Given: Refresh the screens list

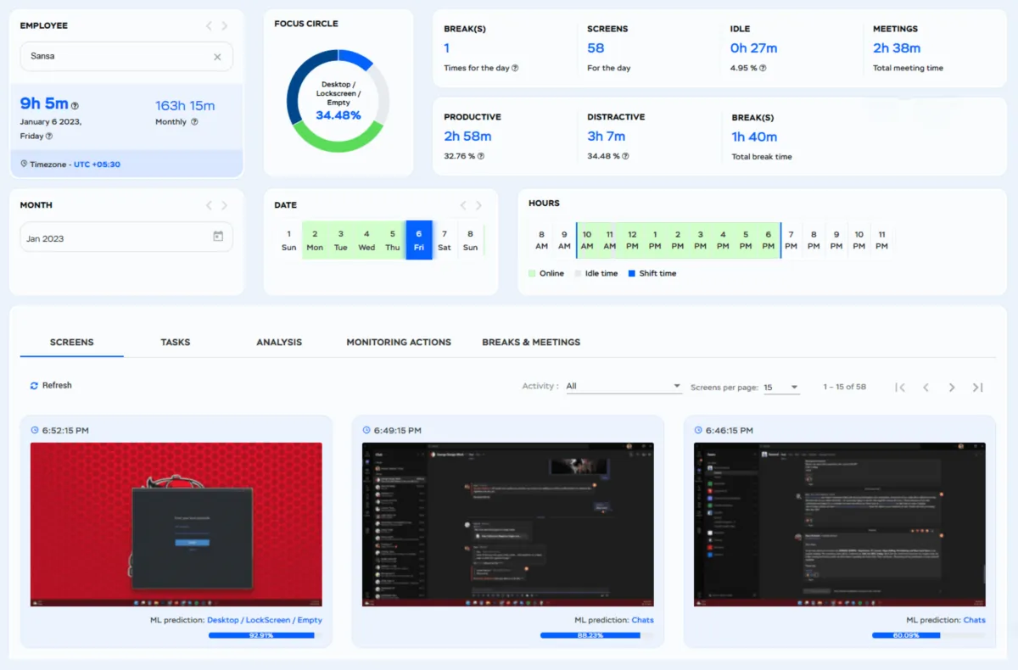Looking at the screenshot, I should pyautogui.click(x=51, y=385).
